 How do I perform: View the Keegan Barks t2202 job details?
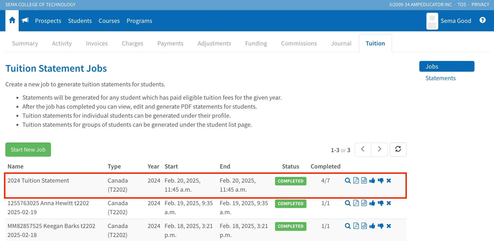[348, 226]
